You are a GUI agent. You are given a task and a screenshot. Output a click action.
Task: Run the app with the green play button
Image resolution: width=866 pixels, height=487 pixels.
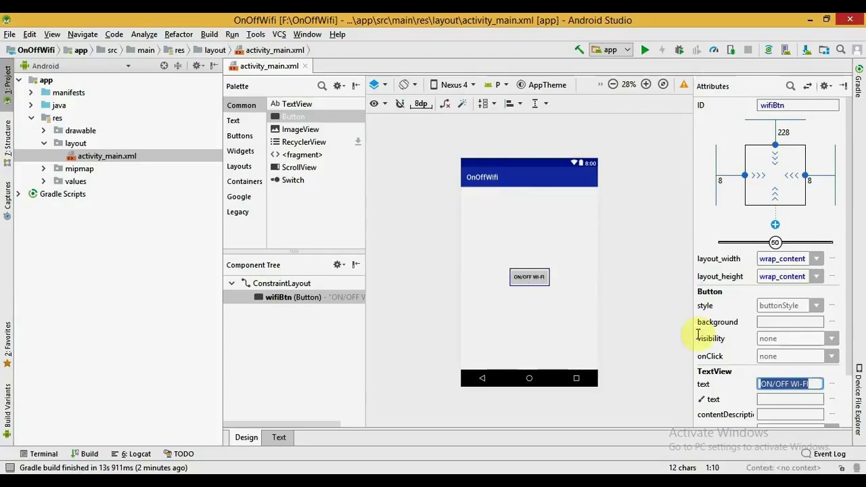645,49
